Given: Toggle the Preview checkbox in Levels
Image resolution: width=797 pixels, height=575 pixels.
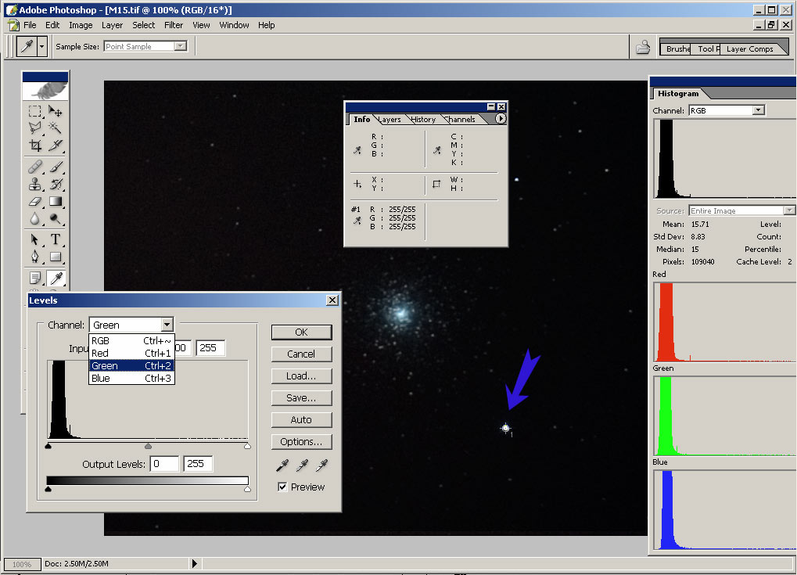Looking at the screenshot, I should [x=283, y=487].
